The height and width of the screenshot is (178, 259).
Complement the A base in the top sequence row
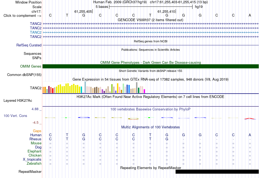250,15
